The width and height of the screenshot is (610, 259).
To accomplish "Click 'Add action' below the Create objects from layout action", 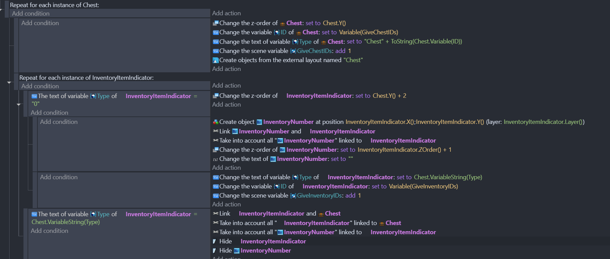I will 226,69.
